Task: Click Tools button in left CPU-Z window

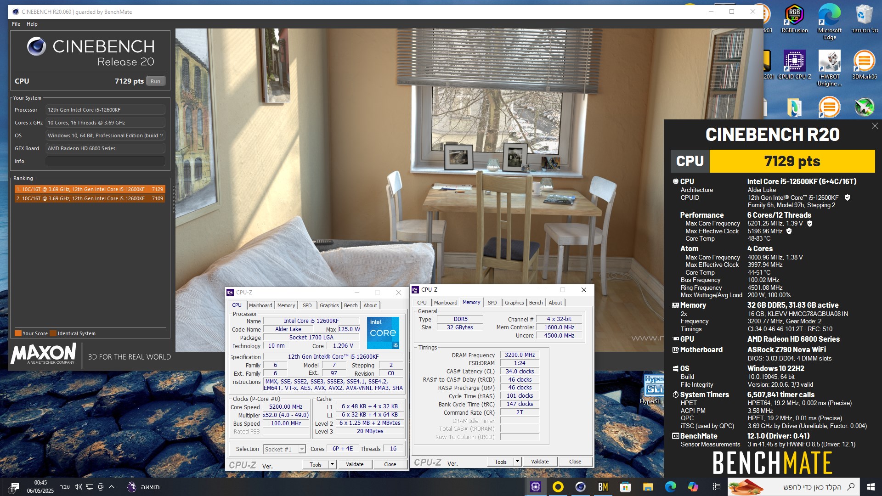Action: [x=316, y=464]
